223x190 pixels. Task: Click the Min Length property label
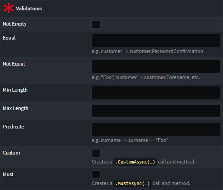coord(15,90)
